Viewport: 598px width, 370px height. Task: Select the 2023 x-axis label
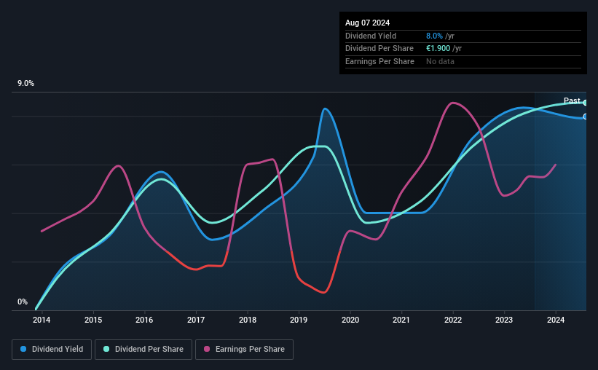tap(504, 320)
